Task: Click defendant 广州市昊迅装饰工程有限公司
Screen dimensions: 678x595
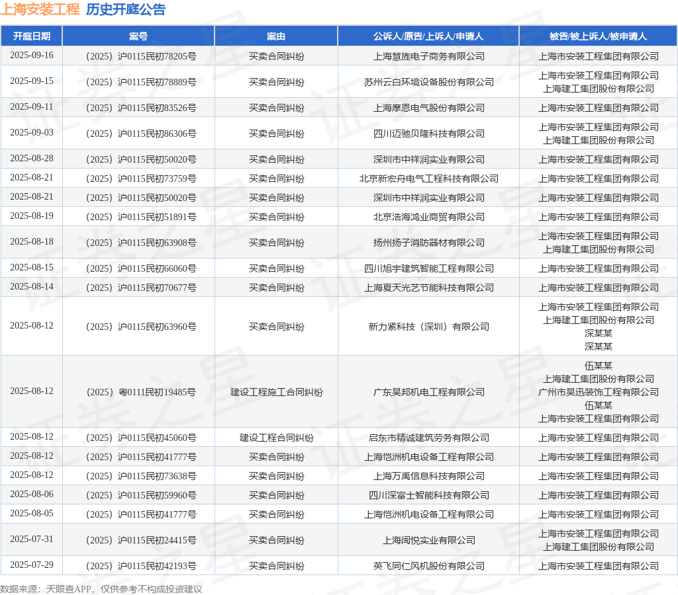Action: [599, 392]
